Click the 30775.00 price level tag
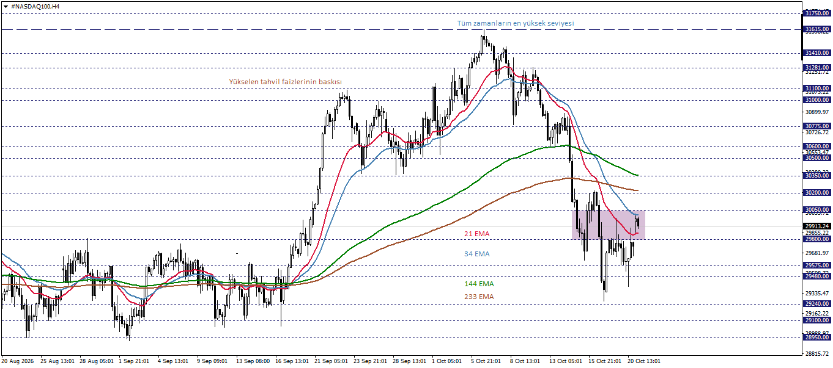The width and height of the screenshot is (833, 368). [x=817, y=126]
